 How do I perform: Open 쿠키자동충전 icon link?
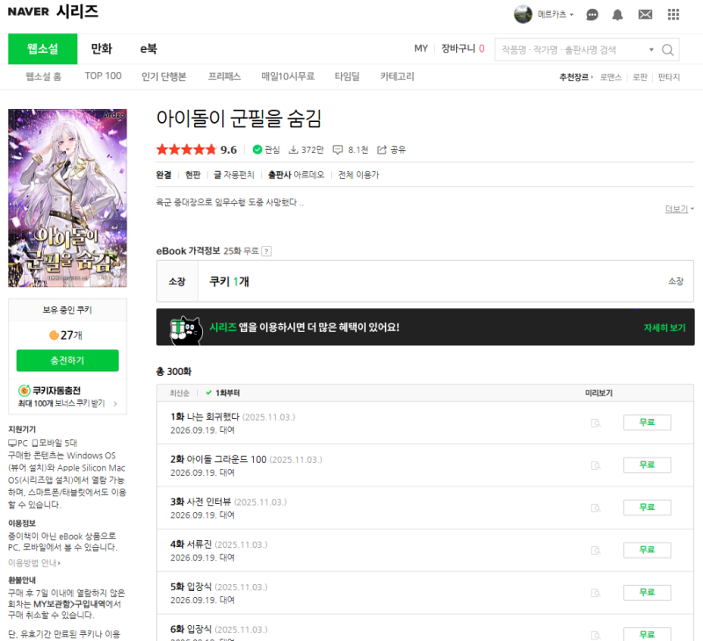coord(25,391)
